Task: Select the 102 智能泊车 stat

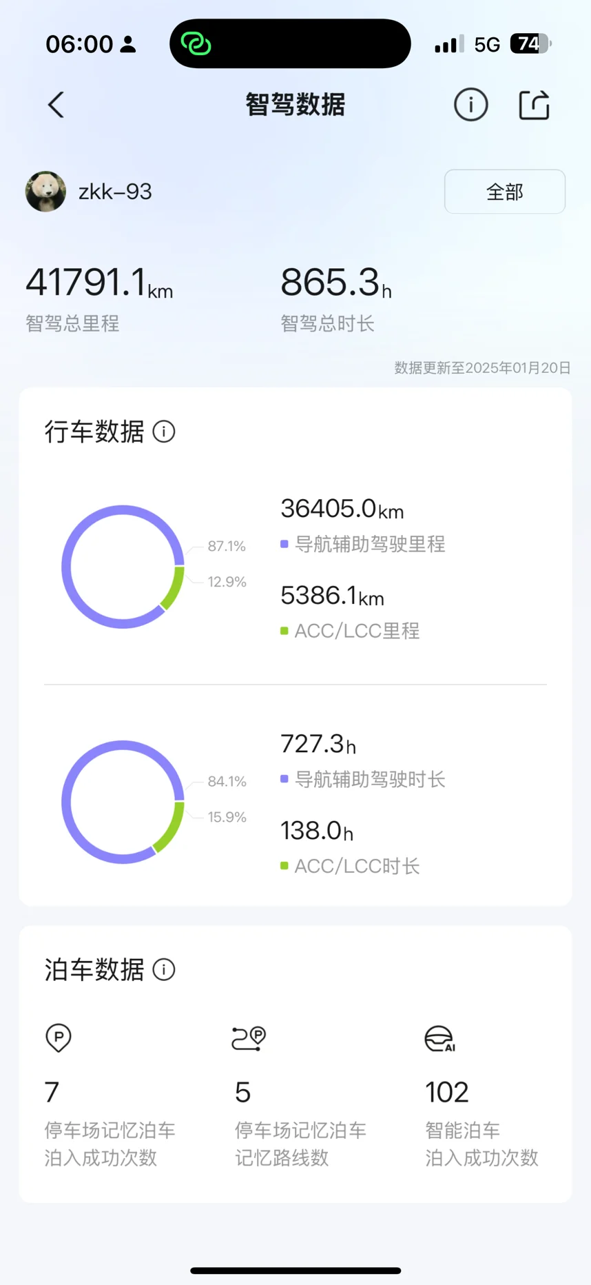Action: 447,1093
